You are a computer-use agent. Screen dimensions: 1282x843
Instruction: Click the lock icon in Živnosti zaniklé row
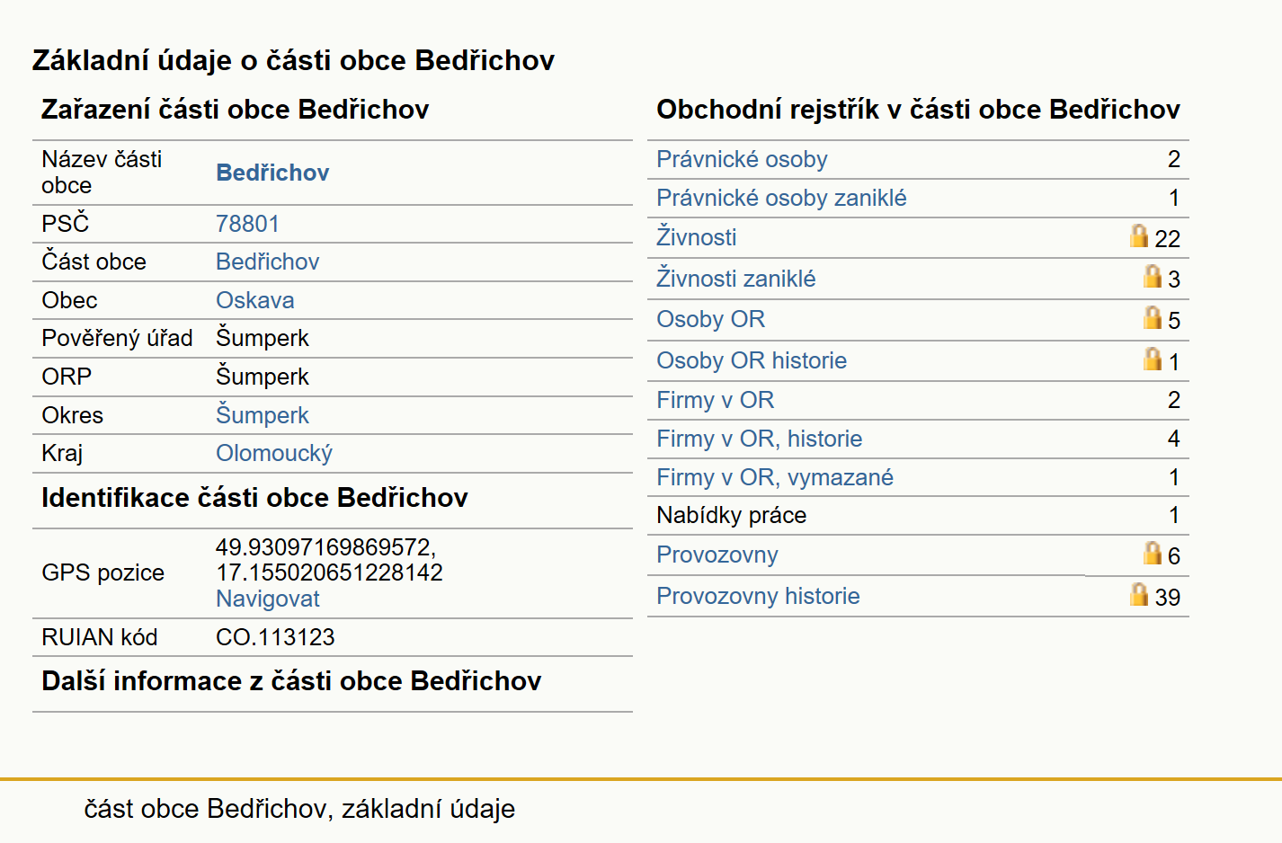1153,276
